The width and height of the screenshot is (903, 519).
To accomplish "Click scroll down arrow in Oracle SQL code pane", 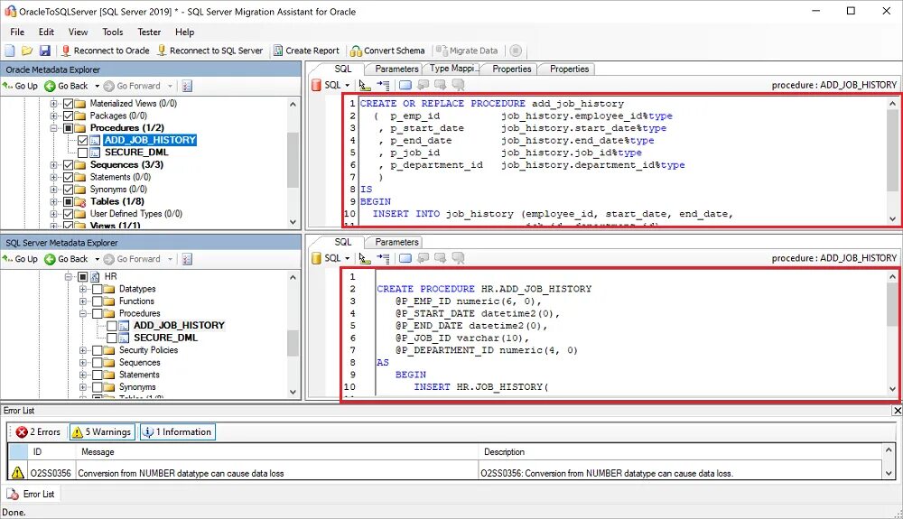I will point(892,218).
